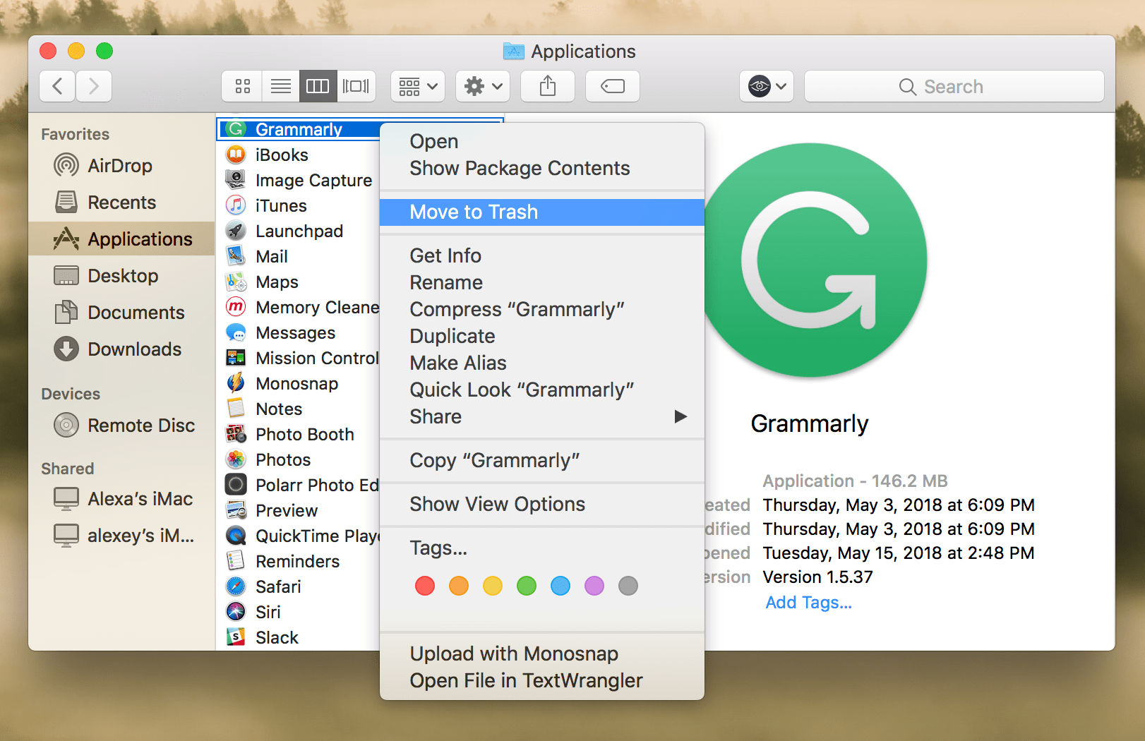Apply the red tag color
1145x741 pixels.
[x=425, y=586]
